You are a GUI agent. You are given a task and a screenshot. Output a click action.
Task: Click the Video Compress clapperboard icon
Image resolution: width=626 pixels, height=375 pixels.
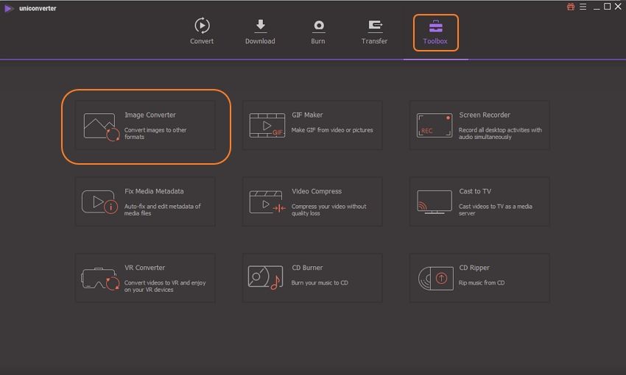point(267,202)
